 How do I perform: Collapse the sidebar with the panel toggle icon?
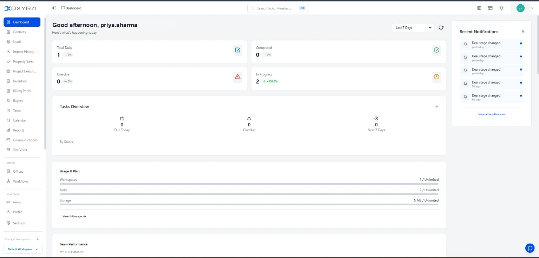tap(54, 8)
